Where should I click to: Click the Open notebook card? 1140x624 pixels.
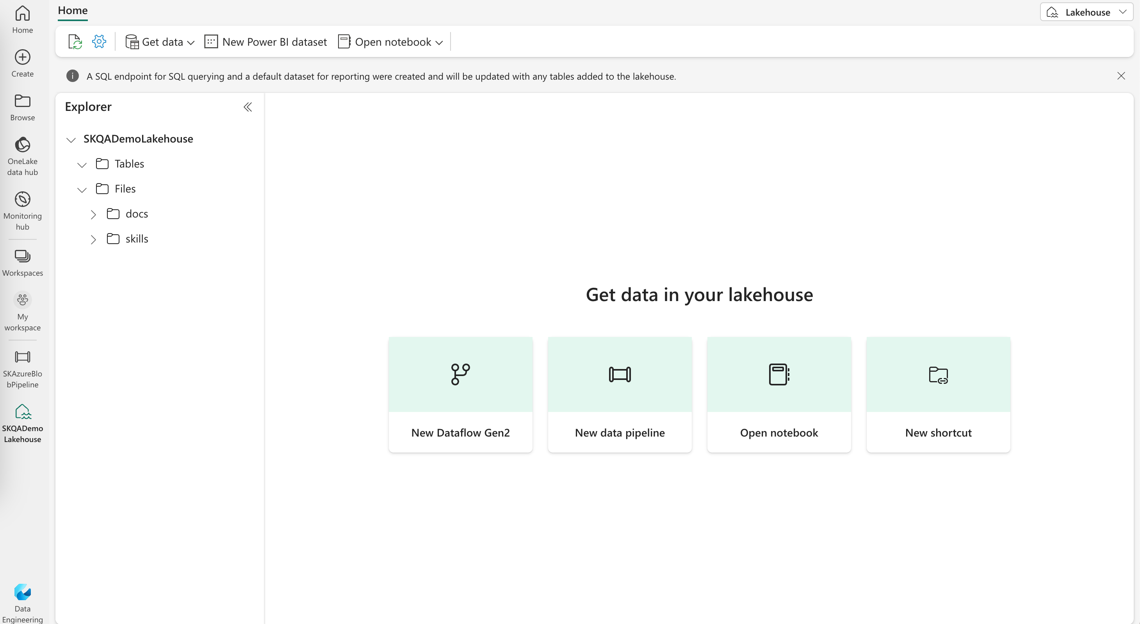click(779, 395)
